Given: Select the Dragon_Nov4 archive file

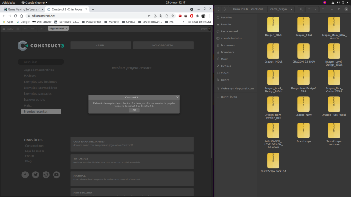Looking at the screenshot, I should click(304, 106).
